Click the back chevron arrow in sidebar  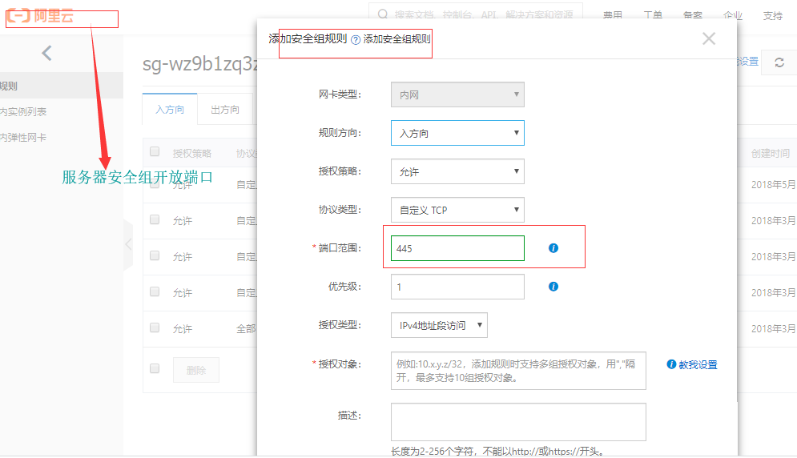[46, 54]
